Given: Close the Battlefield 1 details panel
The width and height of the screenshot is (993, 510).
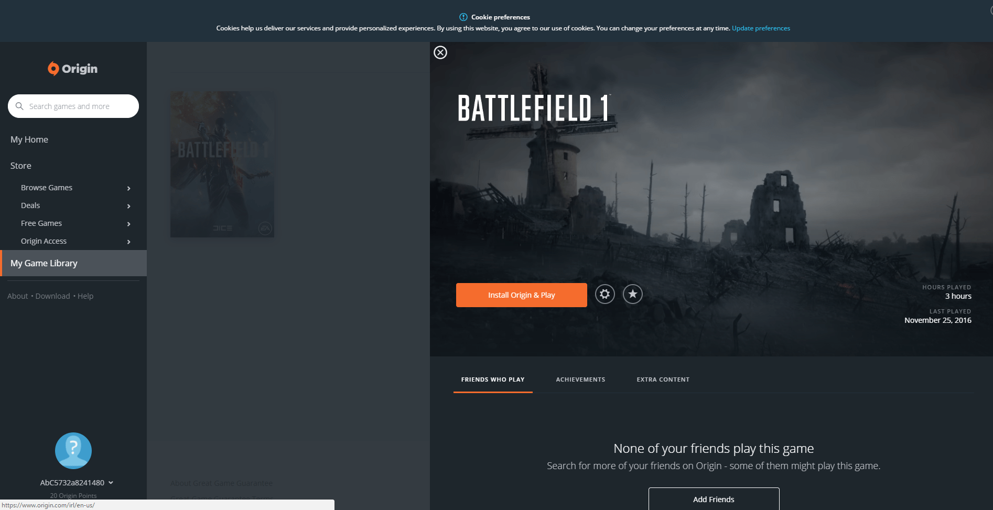Looking at the screenshot, I should click(x=440, y=52).
